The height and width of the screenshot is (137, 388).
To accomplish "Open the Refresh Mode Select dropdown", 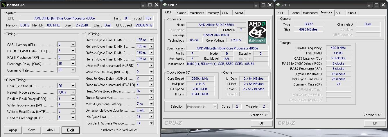I will 73,92.
